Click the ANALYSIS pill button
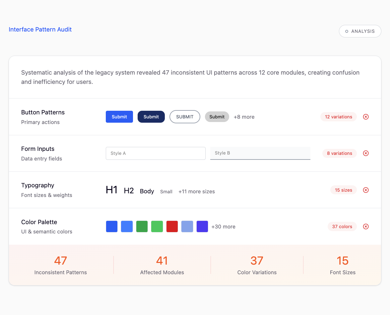 (360, 31)
